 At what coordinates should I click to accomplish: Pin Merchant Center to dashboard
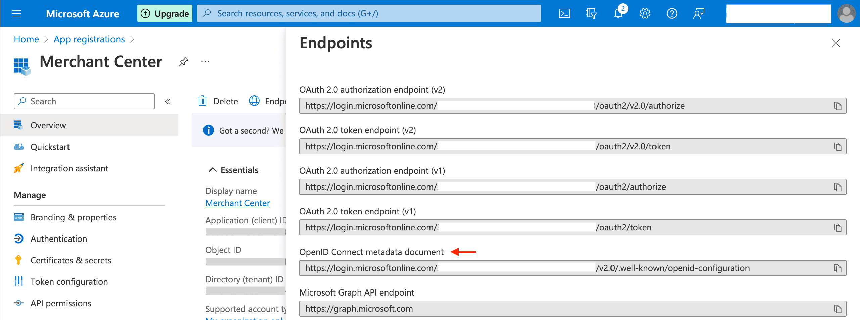tap(183, 62)
